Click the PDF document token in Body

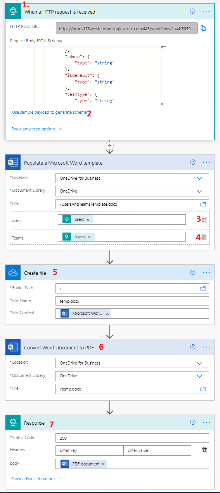[x=83, y=464]
